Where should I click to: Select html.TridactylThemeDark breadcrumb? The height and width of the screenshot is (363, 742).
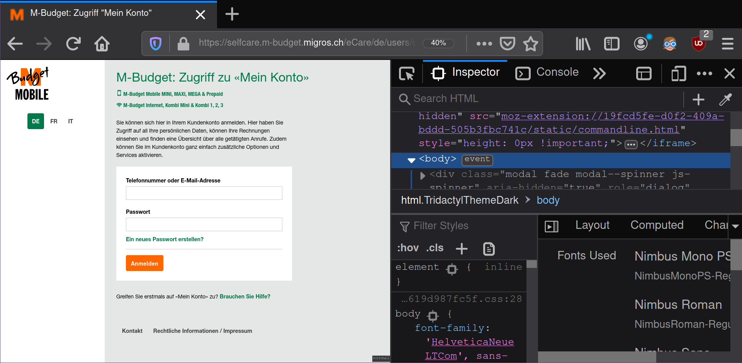(x=460, y=200)
